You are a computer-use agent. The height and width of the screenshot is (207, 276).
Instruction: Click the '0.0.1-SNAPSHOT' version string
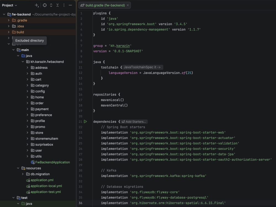tap(128, 51)
